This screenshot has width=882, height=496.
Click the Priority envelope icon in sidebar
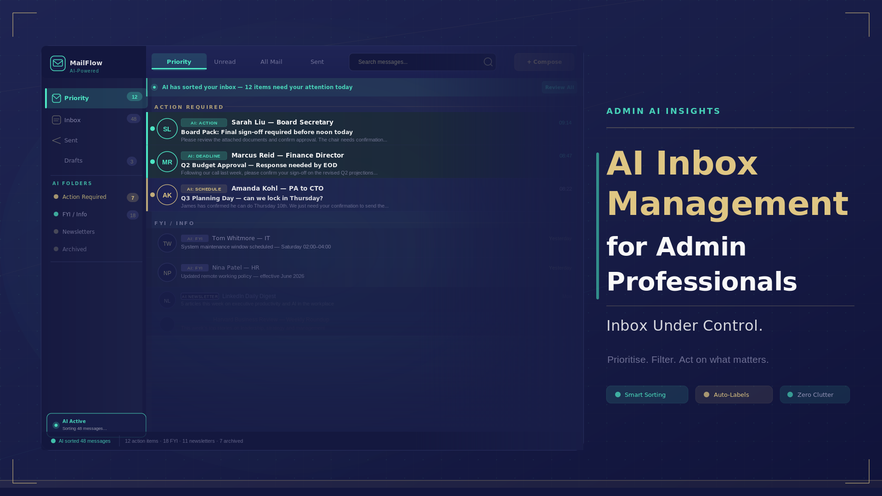(57, 98)
